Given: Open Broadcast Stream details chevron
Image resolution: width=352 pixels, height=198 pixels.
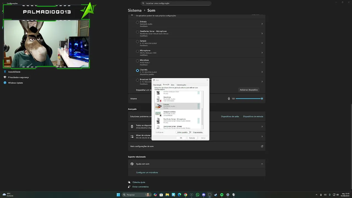Looking at the screenshot, I should (x=262, y=81).
